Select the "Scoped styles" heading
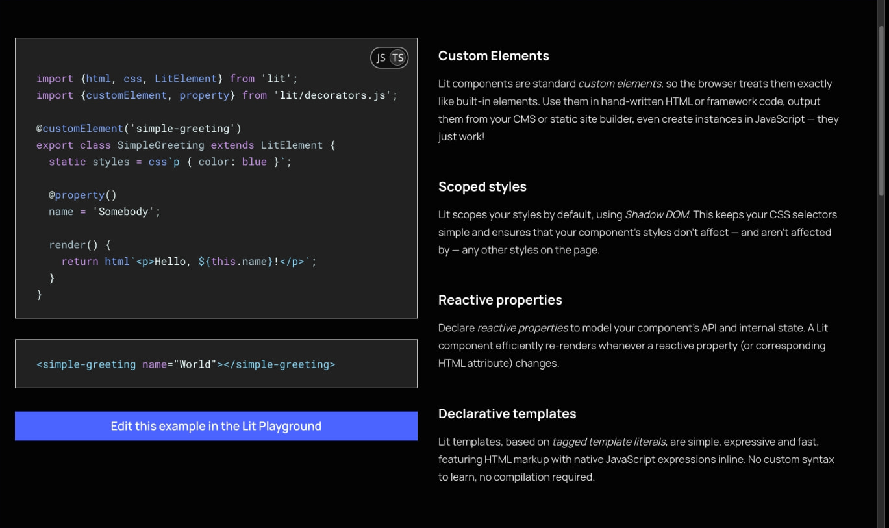Viewport: 889px width, 528px height. 482,187
